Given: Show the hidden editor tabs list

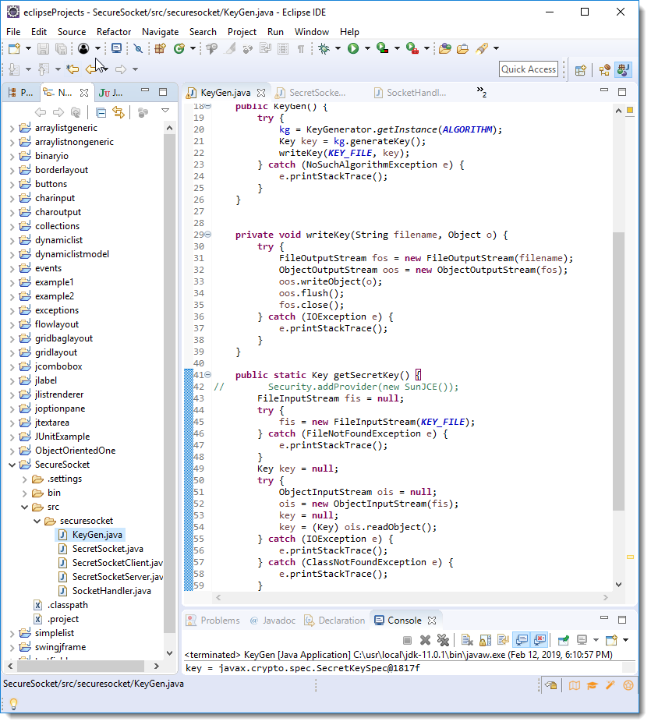Looking at the screenshot, I should (x=481, y=92).
